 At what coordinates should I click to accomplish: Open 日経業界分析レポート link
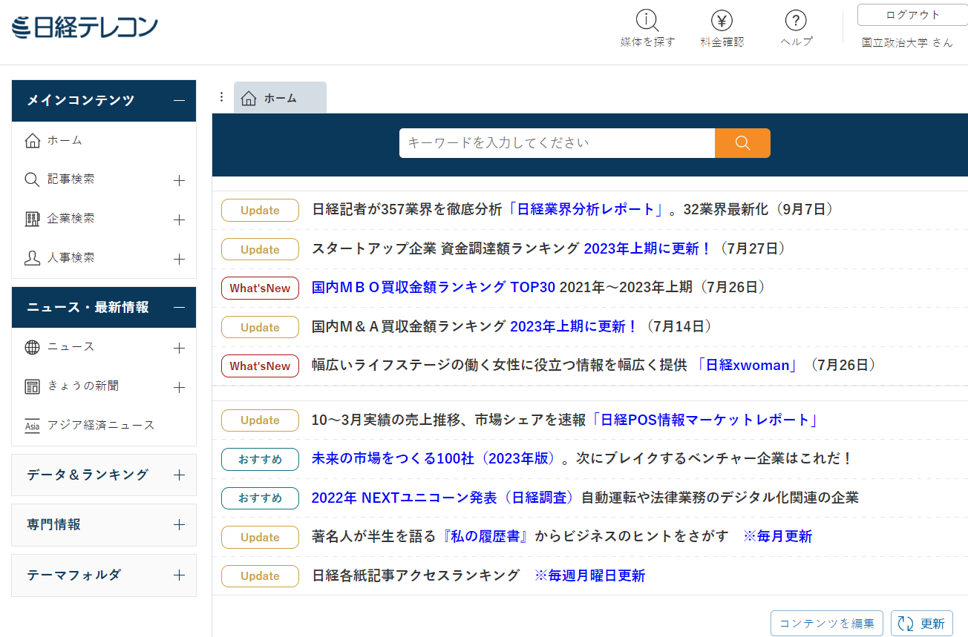tap(586, 210)
